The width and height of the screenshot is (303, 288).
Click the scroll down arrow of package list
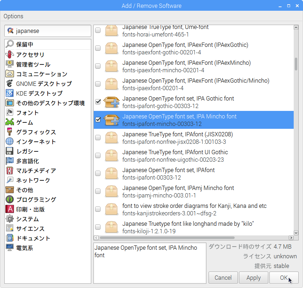296,233
